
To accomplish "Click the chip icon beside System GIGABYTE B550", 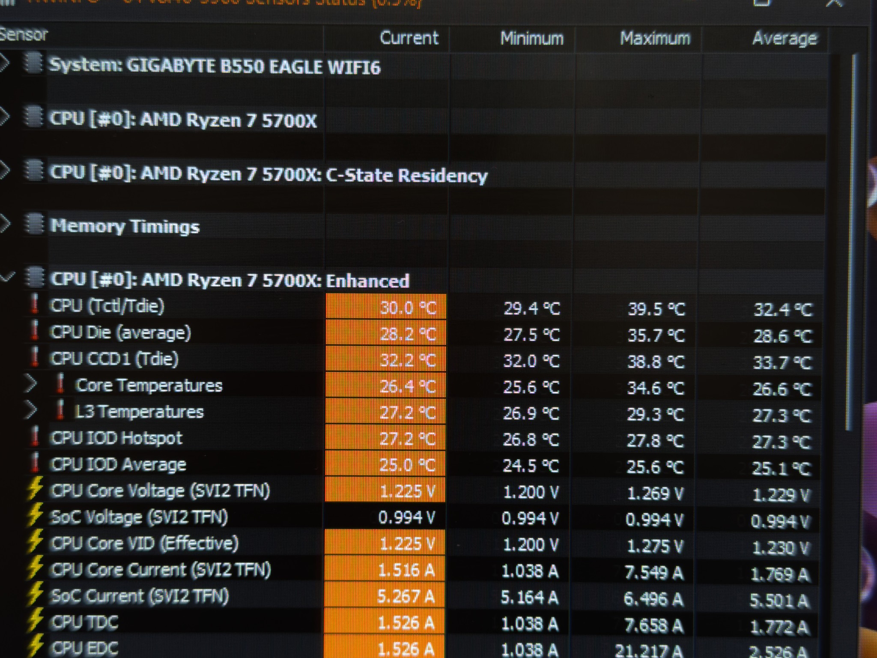I will [33, 63].
